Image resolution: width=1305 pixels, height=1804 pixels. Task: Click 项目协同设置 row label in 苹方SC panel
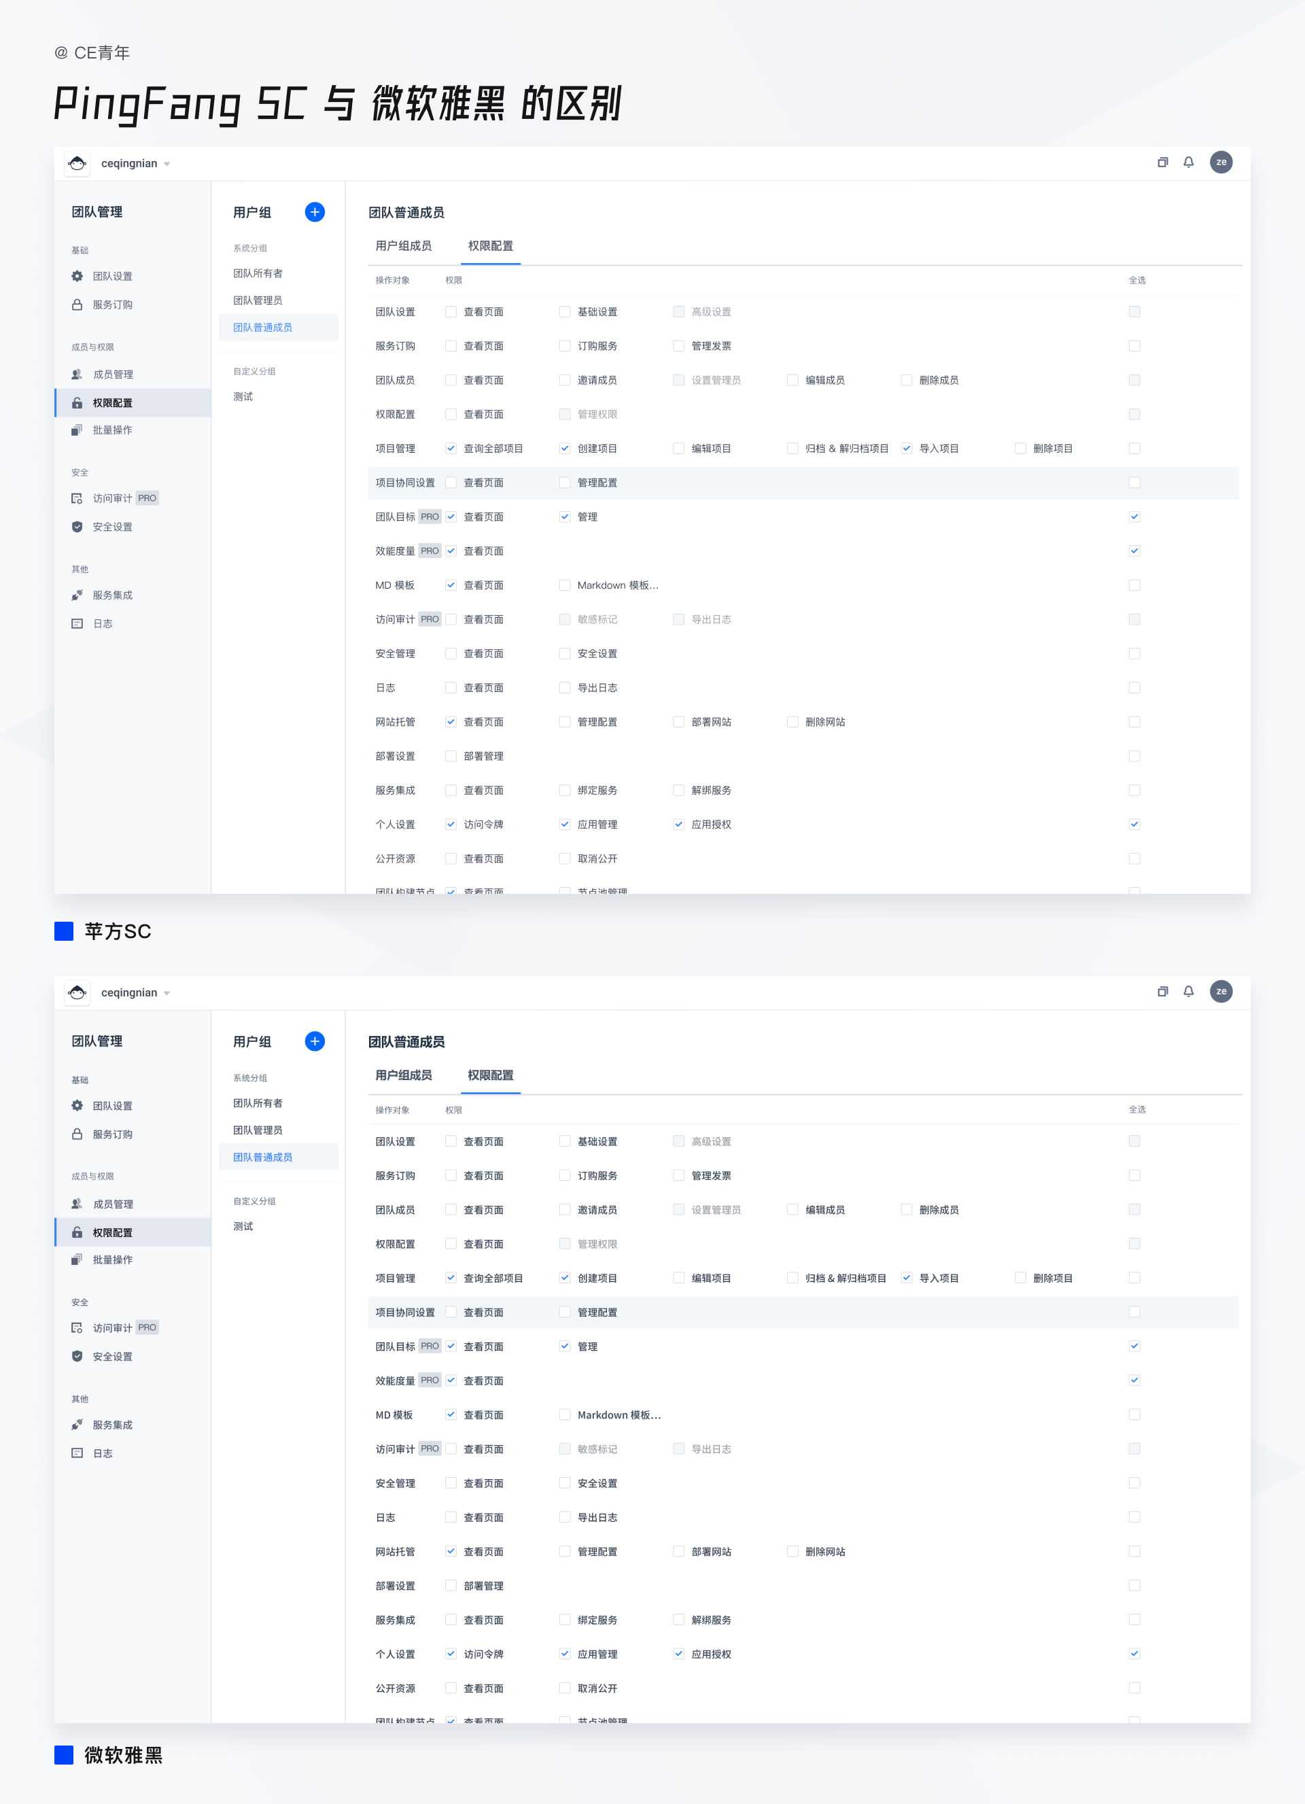(x=406, y=483)
